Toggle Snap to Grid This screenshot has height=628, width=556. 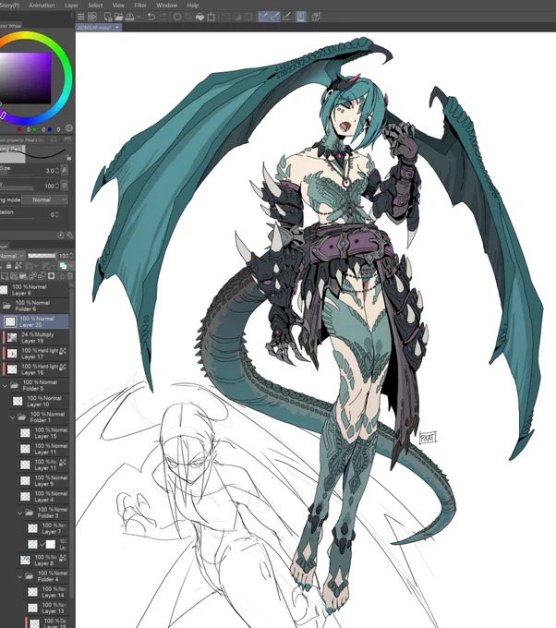point(286,17)
